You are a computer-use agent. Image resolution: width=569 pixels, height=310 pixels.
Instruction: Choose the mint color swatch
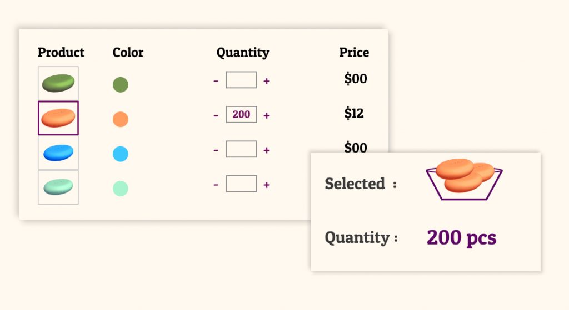pos(121,189)
